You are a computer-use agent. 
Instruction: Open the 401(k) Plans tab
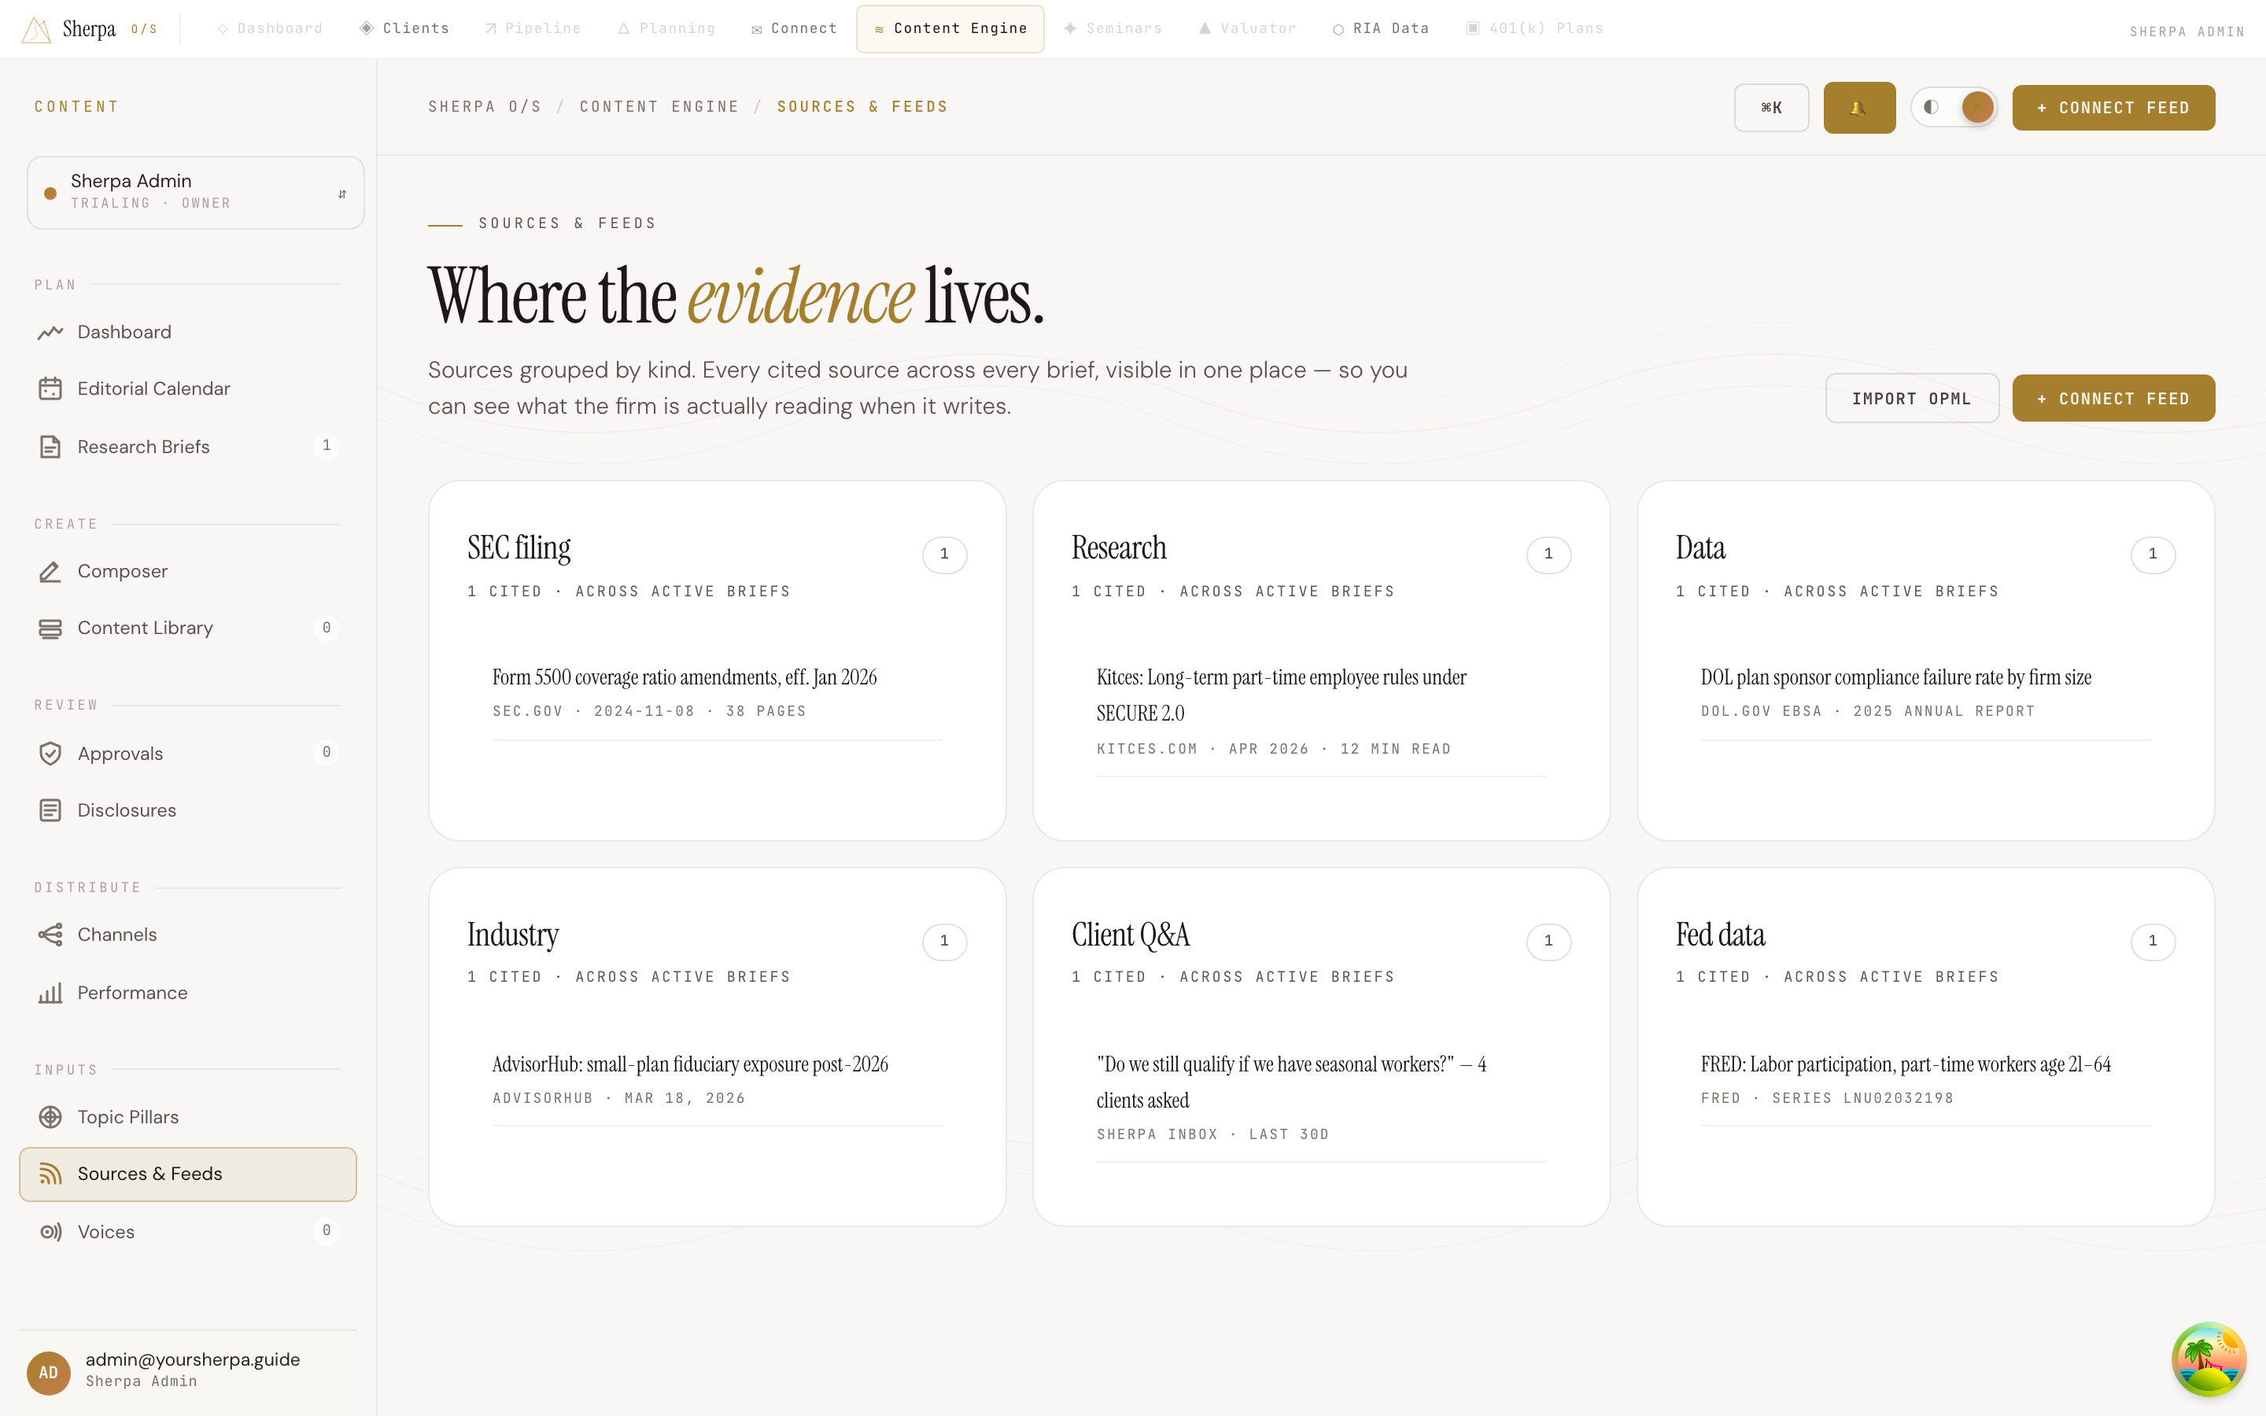click(x=1533, y=28)
